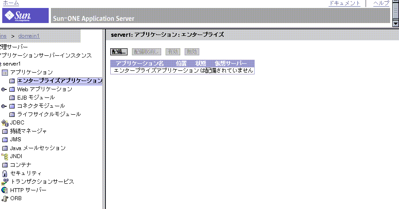Open the ホーム link
The height and width of the screenshot is (209, 399).
coord(11,3)
